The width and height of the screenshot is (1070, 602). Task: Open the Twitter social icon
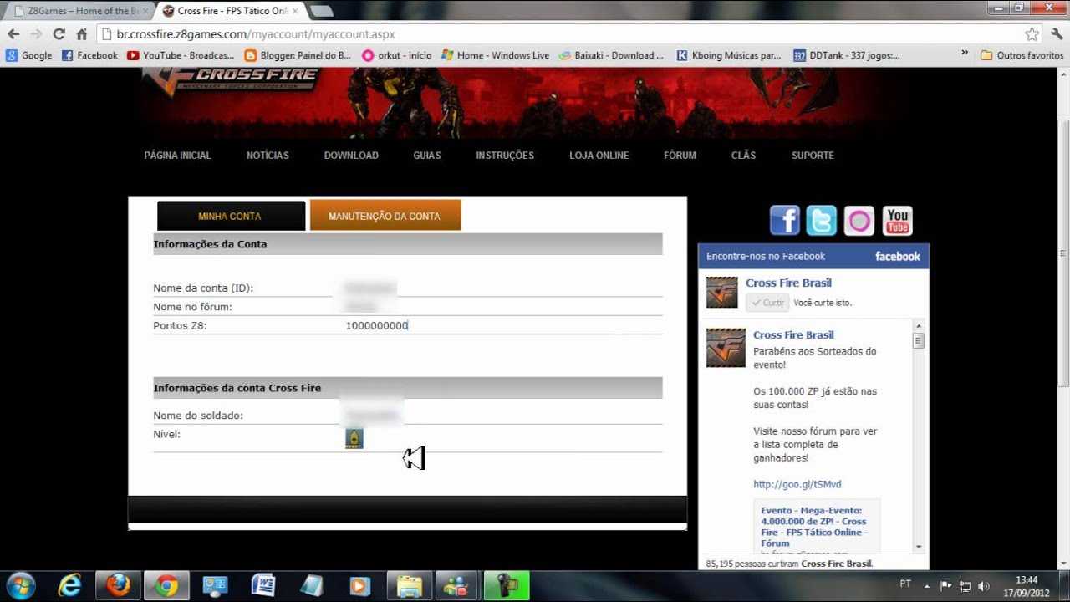(822, 221)
